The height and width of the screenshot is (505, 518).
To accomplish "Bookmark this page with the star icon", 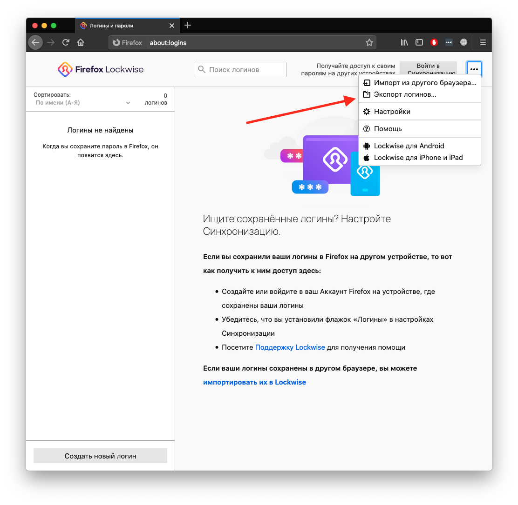I will pyautogui.click(x=369, y=43).
